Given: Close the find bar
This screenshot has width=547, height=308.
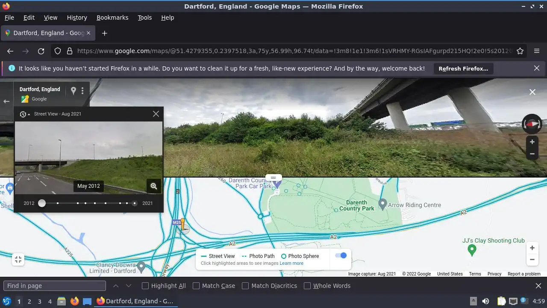Looking at the screenshot, I should (538, 286).
